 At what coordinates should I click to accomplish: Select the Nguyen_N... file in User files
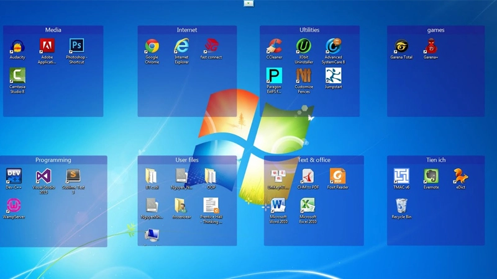pyautogui.click(x=181, y=176)
